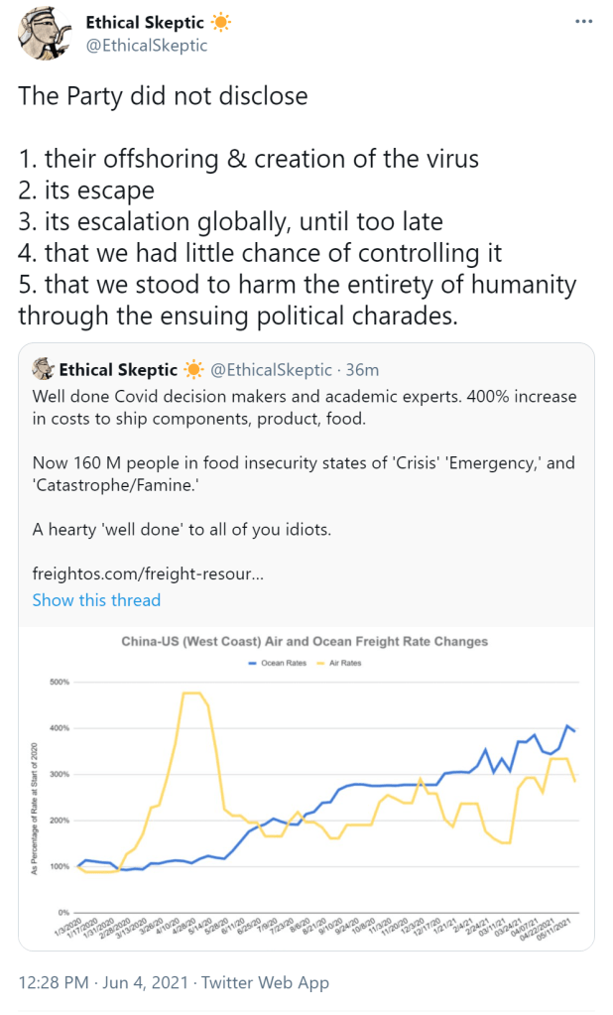Click the Twitter Web App source link
The width and height of the screenshot is (613, 1015).
[x=265, y=983]
